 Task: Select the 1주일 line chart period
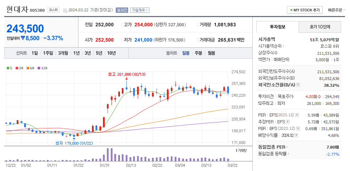coord(48,53)
